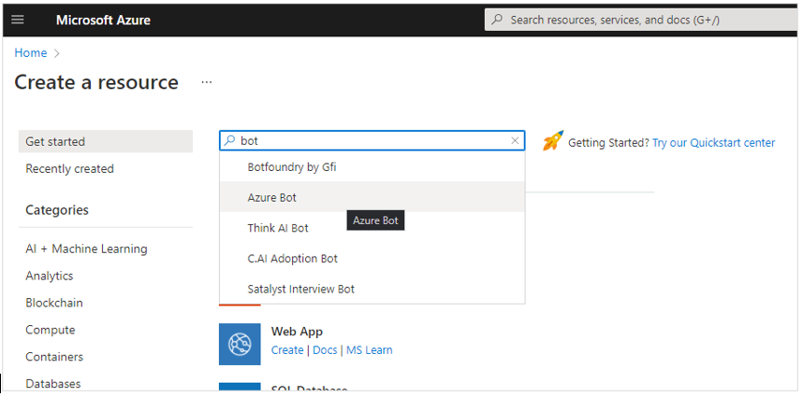
Task: Click Create under Web App
Action: click(287, 350)
